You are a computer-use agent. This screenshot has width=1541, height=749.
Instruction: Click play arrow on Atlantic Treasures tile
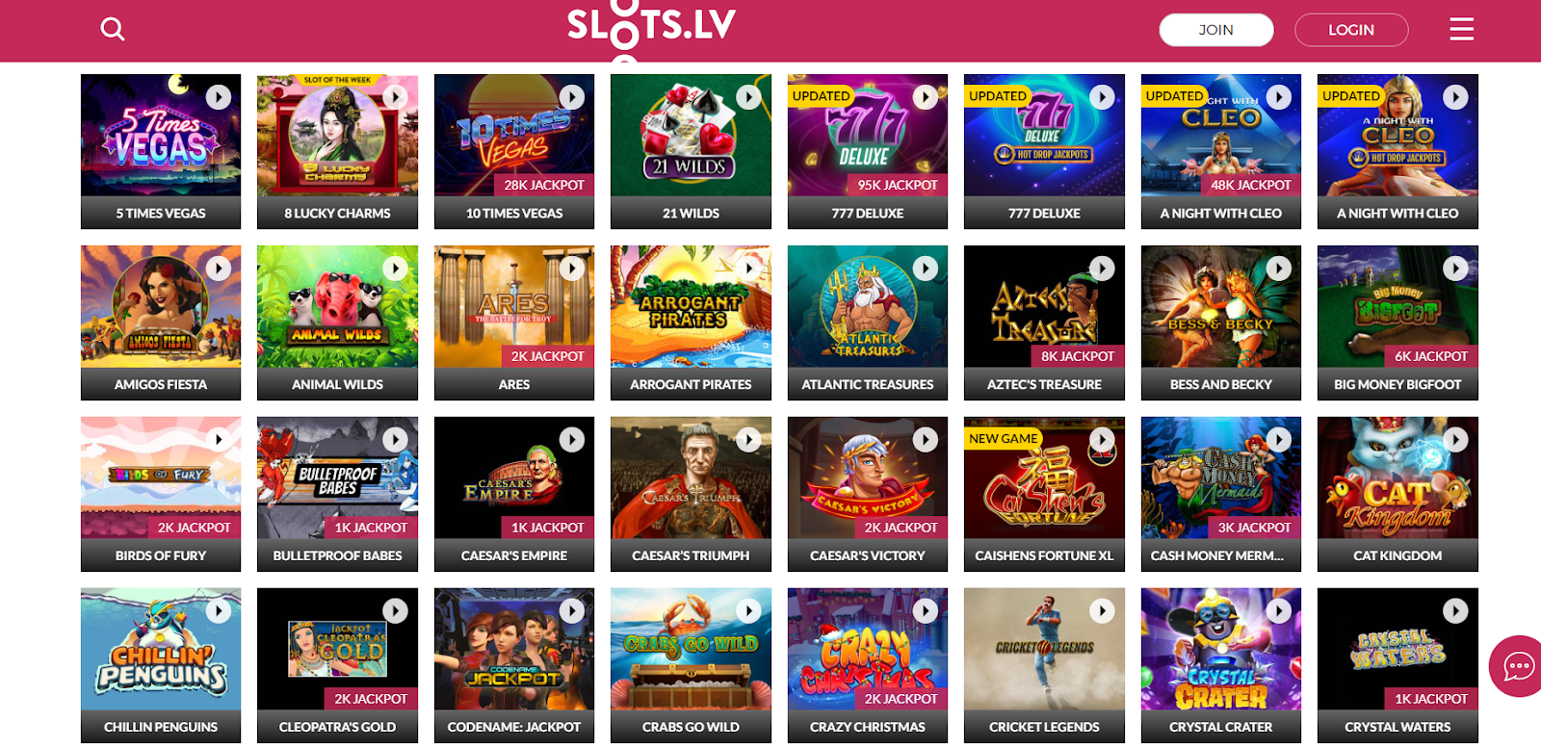(x=926, y=269)
